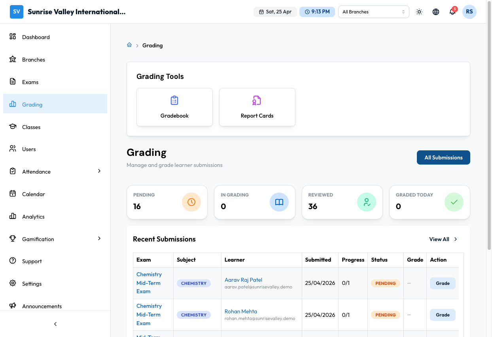Click rohan.mehta@sunrisevalley.demo email text
492x337 pixels.
pyautogui.click(x=260, y=318)
